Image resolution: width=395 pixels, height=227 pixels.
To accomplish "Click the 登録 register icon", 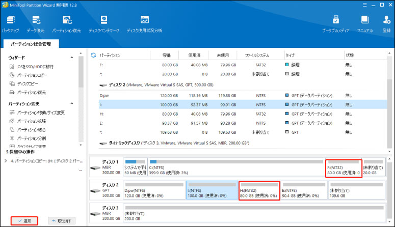I will (x=386, y=24).
